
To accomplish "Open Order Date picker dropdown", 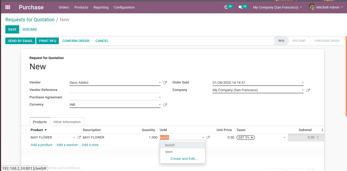I will 303,83.
